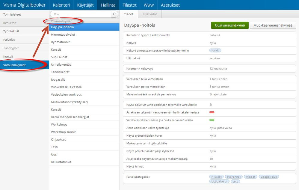Viewport: 299px width, 190px height.
Task: Select Workshop Tunnit in the list
Action: (x=84, y=132)
